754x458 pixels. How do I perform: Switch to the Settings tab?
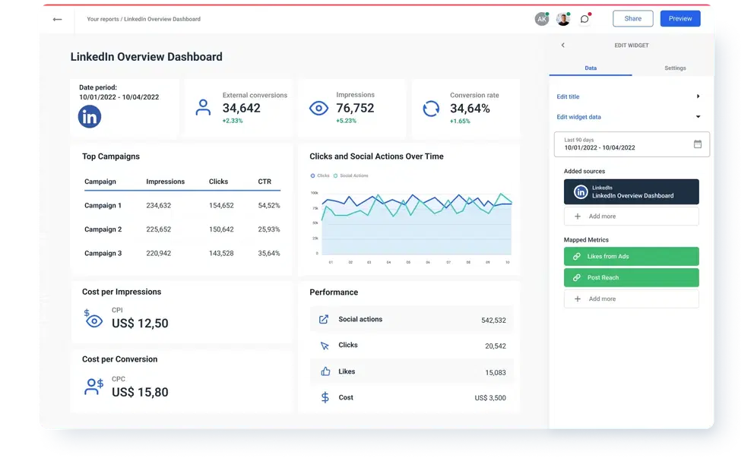pyautogui.click(x=675, y=68)
